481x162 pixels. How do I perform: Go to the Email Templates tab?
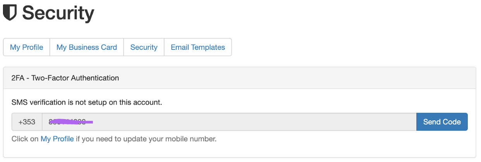click(x=198, y=47)
